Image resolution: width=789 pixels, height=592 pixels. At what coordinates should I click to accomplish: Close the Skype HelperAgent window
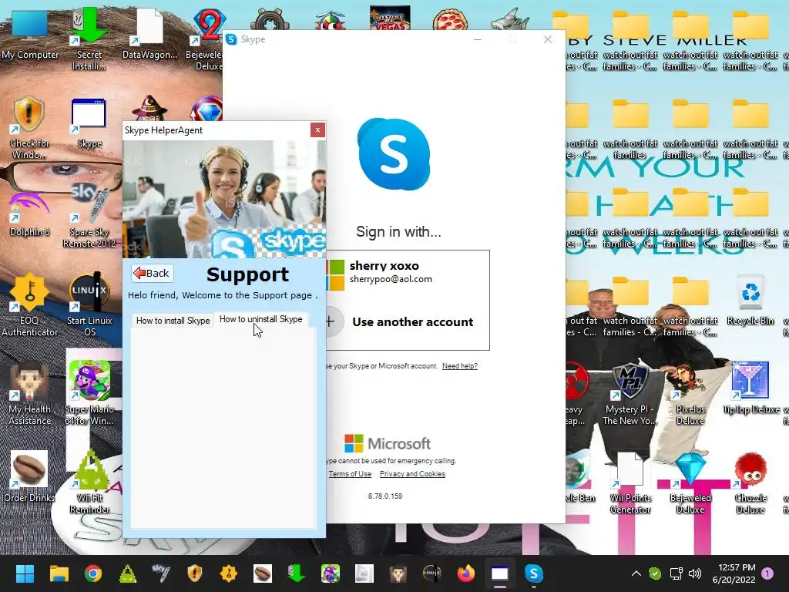317,130
